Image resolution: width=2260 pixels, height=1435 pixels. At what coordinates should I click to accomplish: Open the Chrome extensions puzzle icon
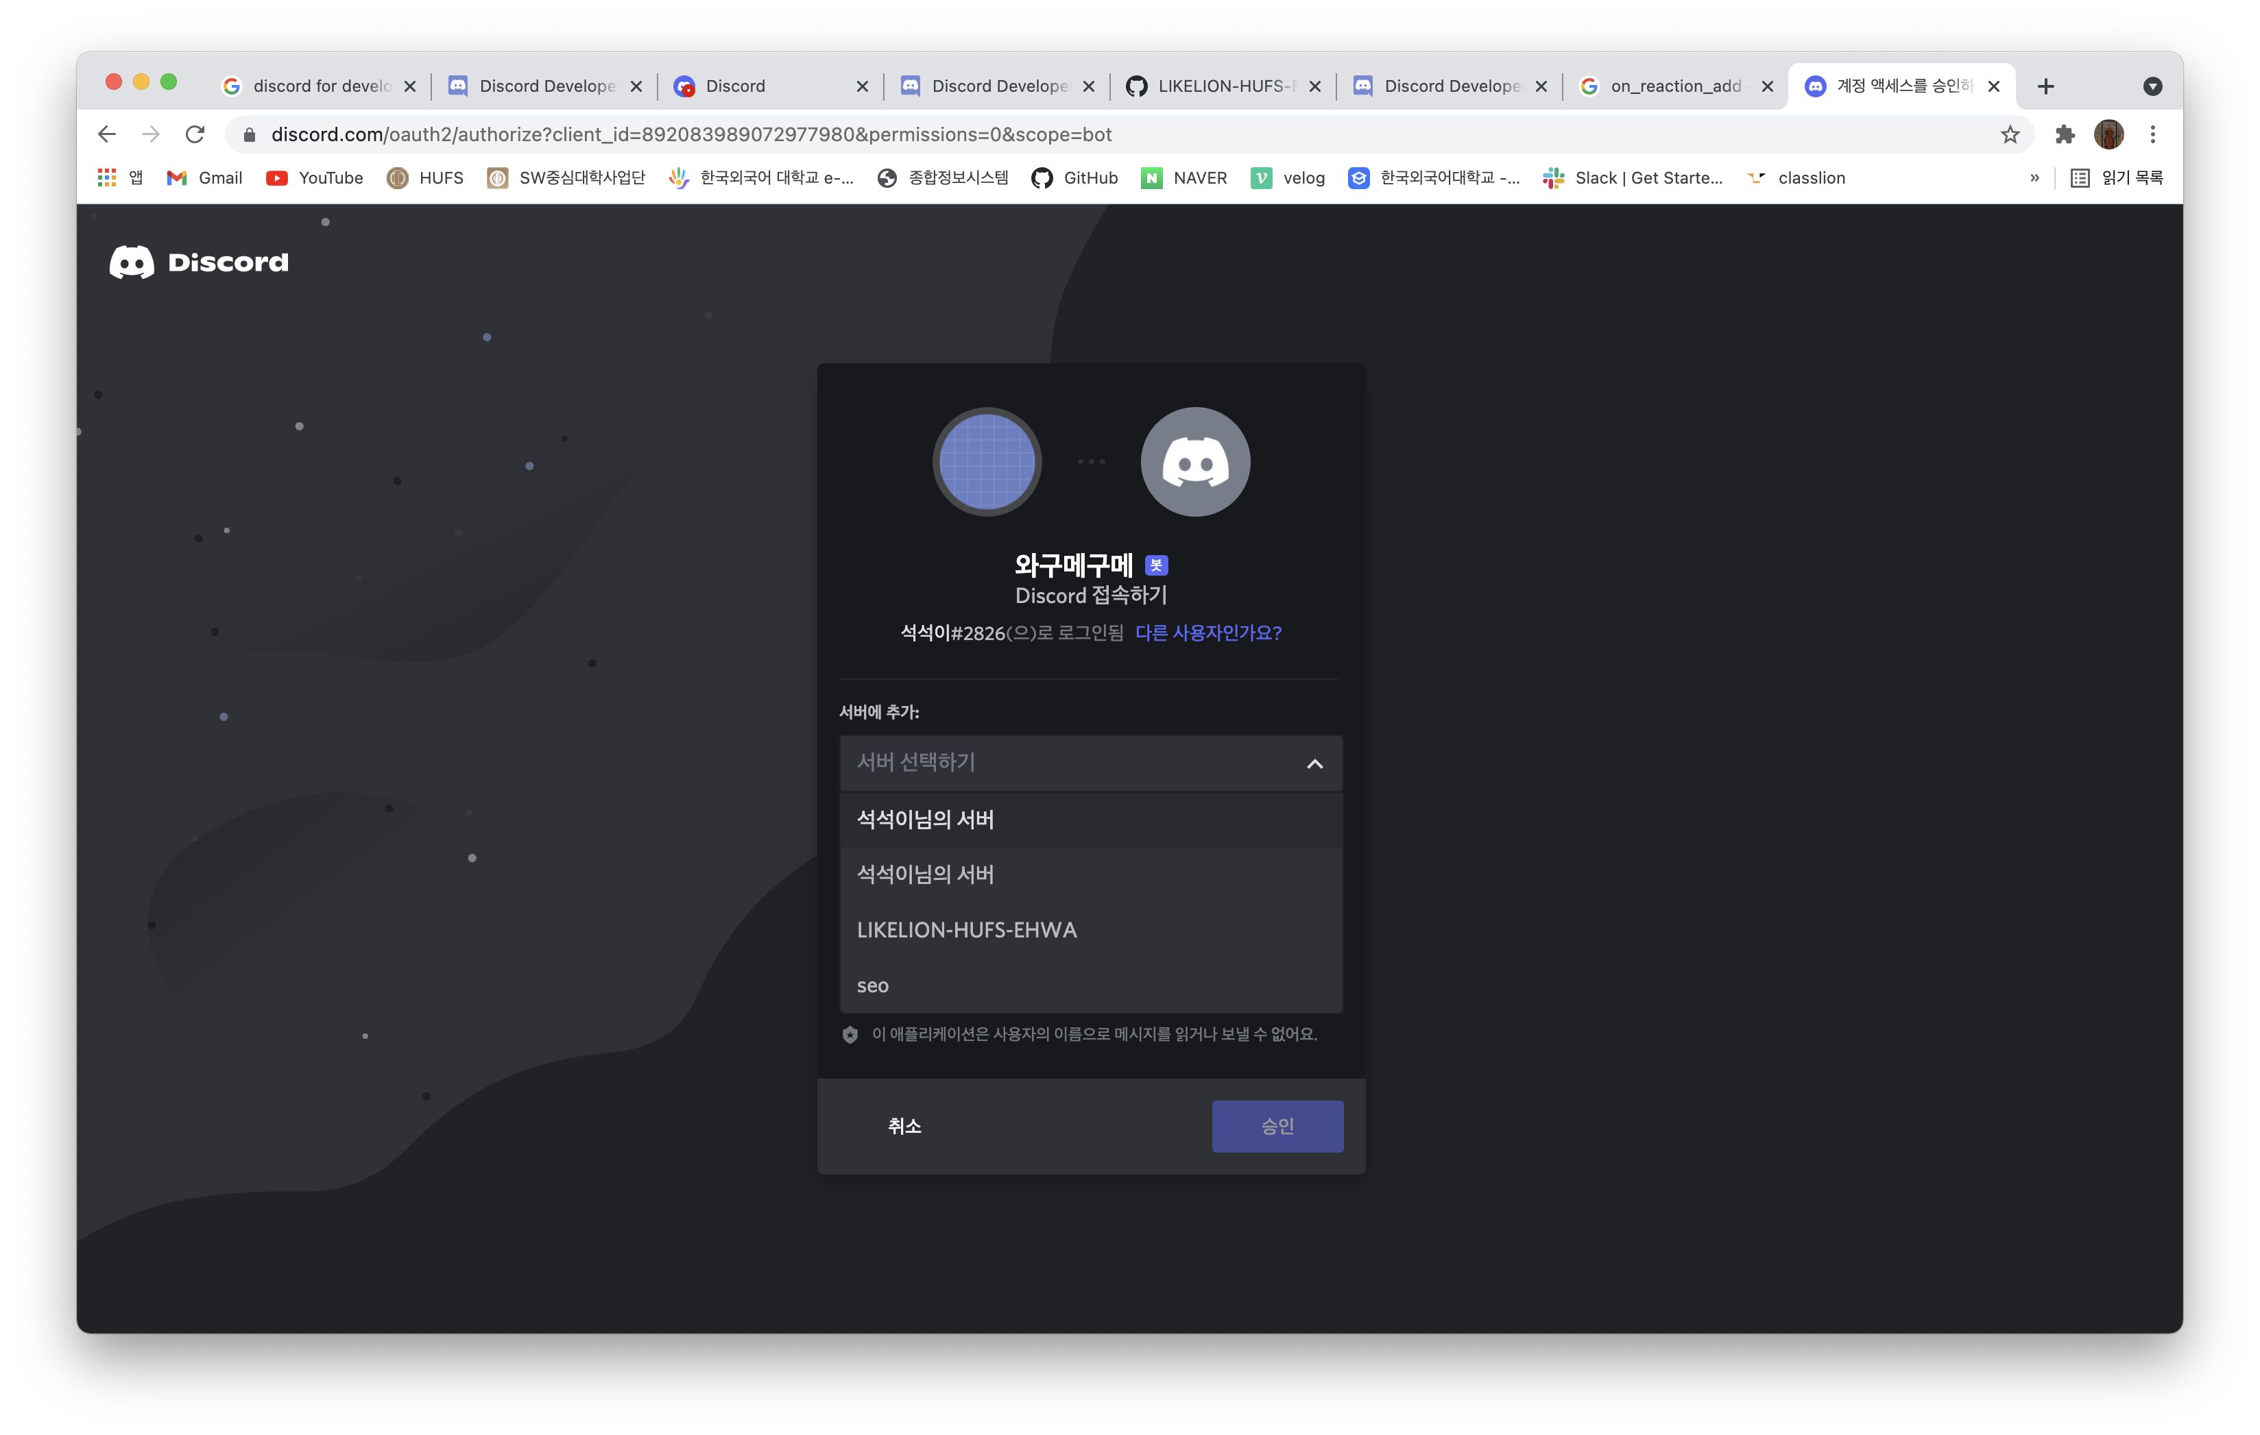2065,134
